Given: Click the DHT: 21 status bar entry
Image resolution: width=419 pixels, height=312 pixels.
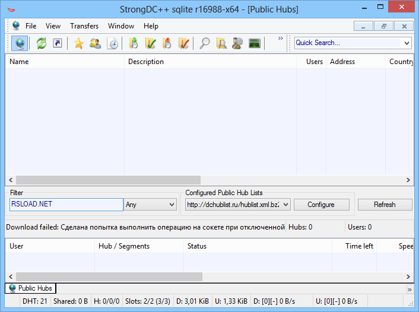Looking at the screenshot, I should [35, 301].
